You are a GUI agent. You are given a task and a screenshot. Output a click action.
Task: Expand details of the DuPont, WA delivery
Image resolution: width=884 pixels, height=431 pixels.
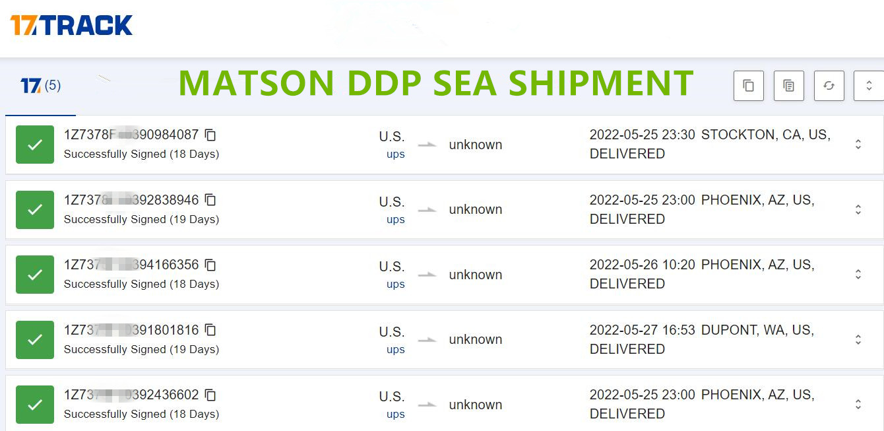click(x=858, y=339)
